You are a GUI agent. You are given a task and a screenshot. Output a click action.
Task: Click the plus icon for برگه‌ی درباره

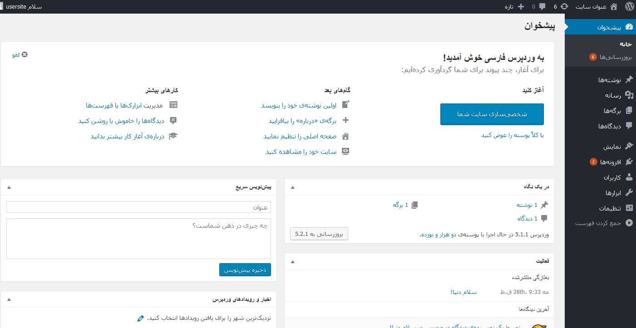(x=345, y=121)
